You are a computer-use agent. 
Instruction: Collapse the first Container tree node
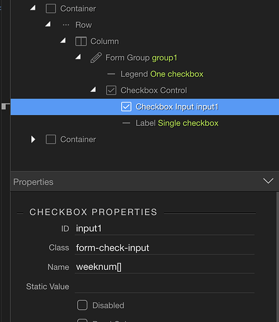pyautogui.click(x=33, y=8)
